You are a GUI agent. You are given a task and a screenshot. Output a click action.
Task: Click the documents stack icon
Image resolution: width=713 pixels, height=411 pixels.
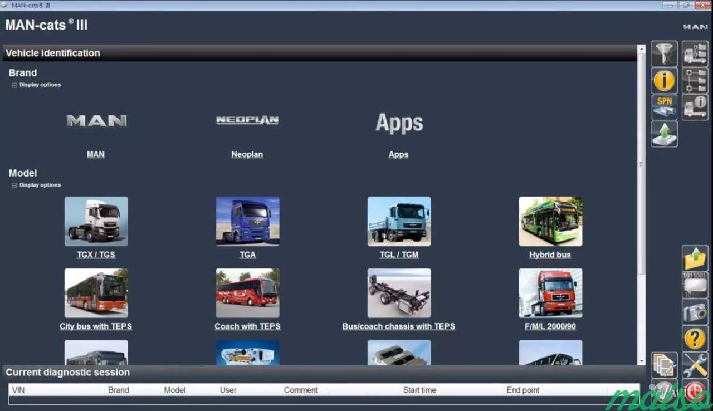coord(665,365)
